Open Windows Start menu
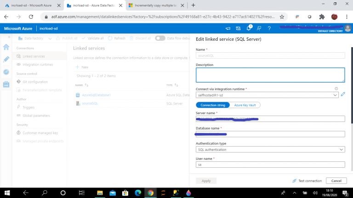Image resolution: width=353 pixels, height=198 pixels. [x=7, y=193]
